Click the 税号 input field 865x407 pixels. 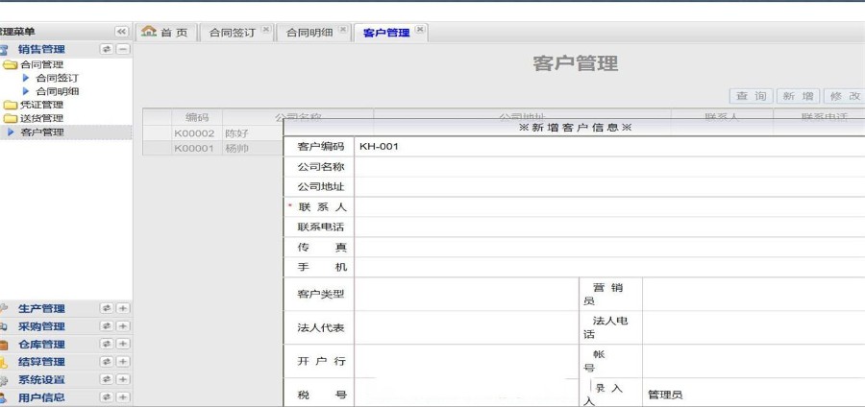[467, 394]
